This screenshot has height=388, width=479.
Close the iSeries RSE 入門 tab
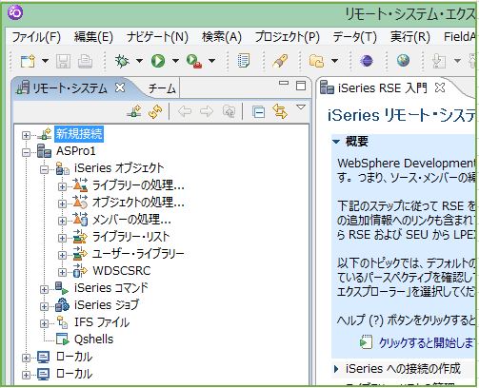coord(440,87)
